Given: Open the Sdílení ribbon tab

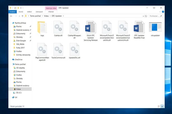Looking at the screenshot, I should click(29, 12).
